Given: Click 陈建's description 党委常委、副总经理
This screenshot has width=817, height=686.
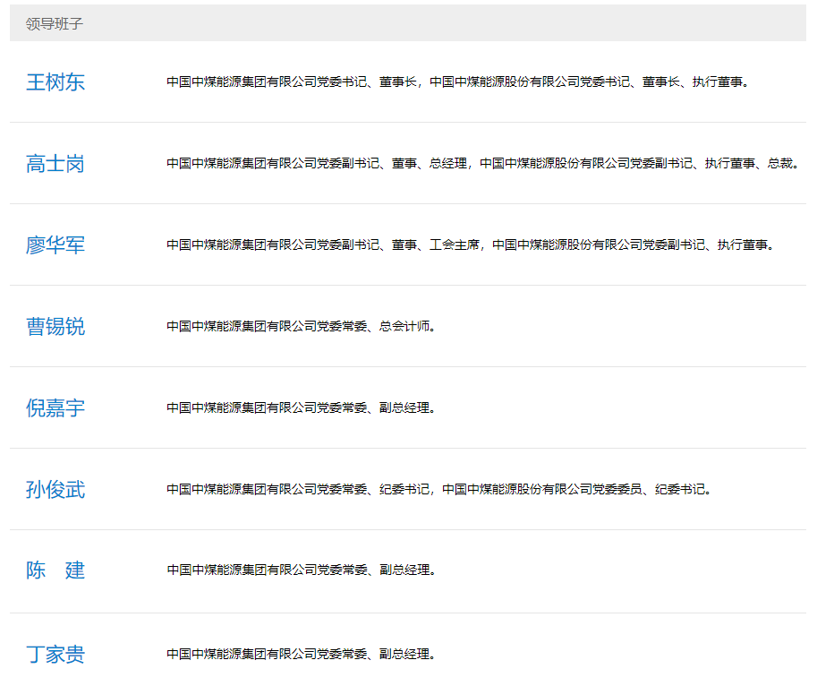Looking at the screenshot, I should click(x=302, y=570).
